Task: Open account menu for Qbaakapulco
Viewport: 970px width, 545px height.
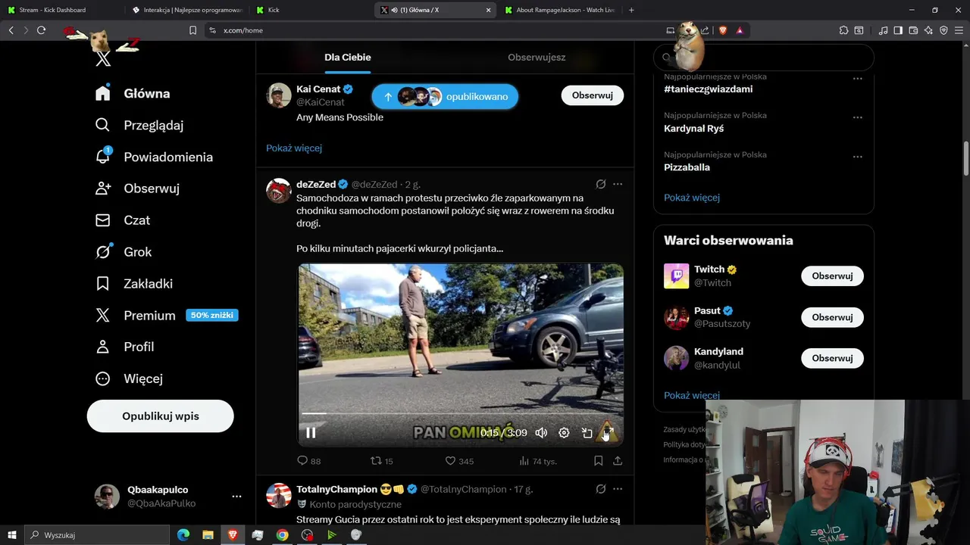Action: pos(168,497)
